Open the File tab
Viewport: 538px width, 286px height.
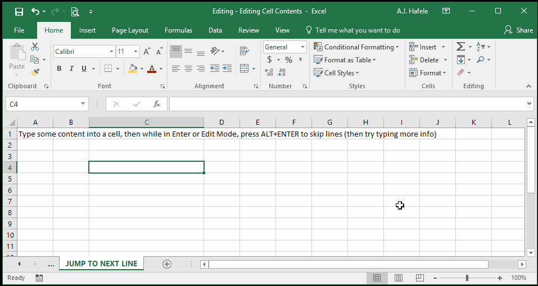pyautogui.click(x=19, y=30)
